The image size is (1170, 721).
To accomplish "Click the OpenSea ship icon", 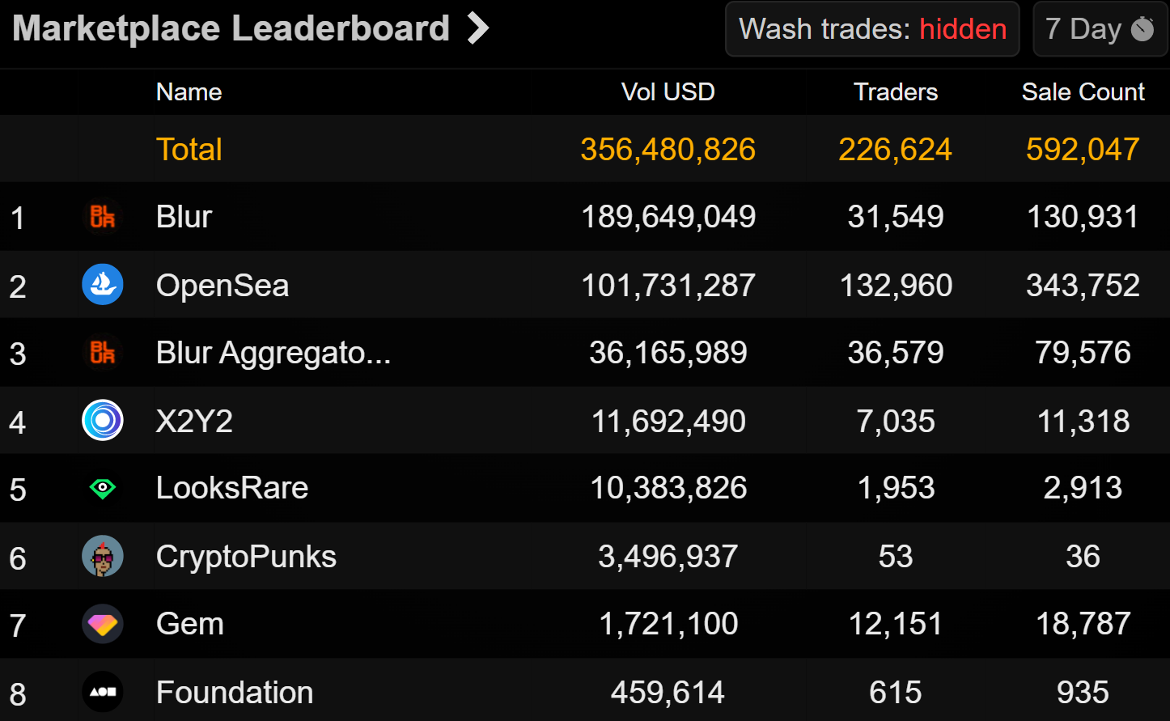I will [x=102, y=285].
